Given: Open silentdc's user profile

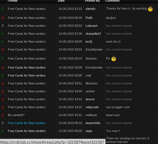Looking at the screenshot, I should pyautogui.click(x=90, y=9).
